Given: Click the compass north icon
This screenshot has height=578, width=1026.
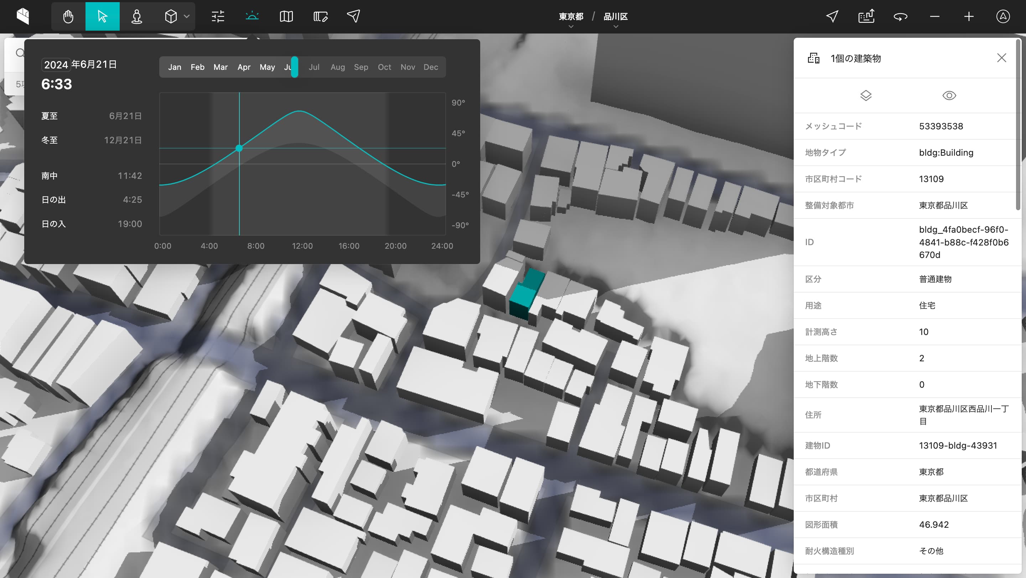Looking at the screenshot, I should tap(1003, 16).
